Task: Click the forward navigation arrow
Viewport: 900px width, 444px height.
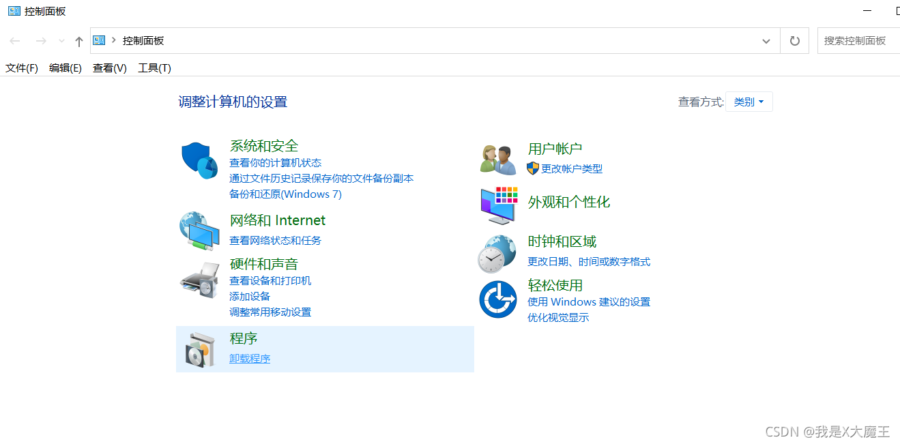Action: [41, 41]
